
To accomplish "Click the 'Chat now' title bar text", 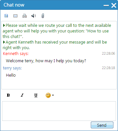I will (14, 5).
